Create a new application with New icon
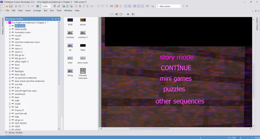260x139 pixels. (3, 6)
